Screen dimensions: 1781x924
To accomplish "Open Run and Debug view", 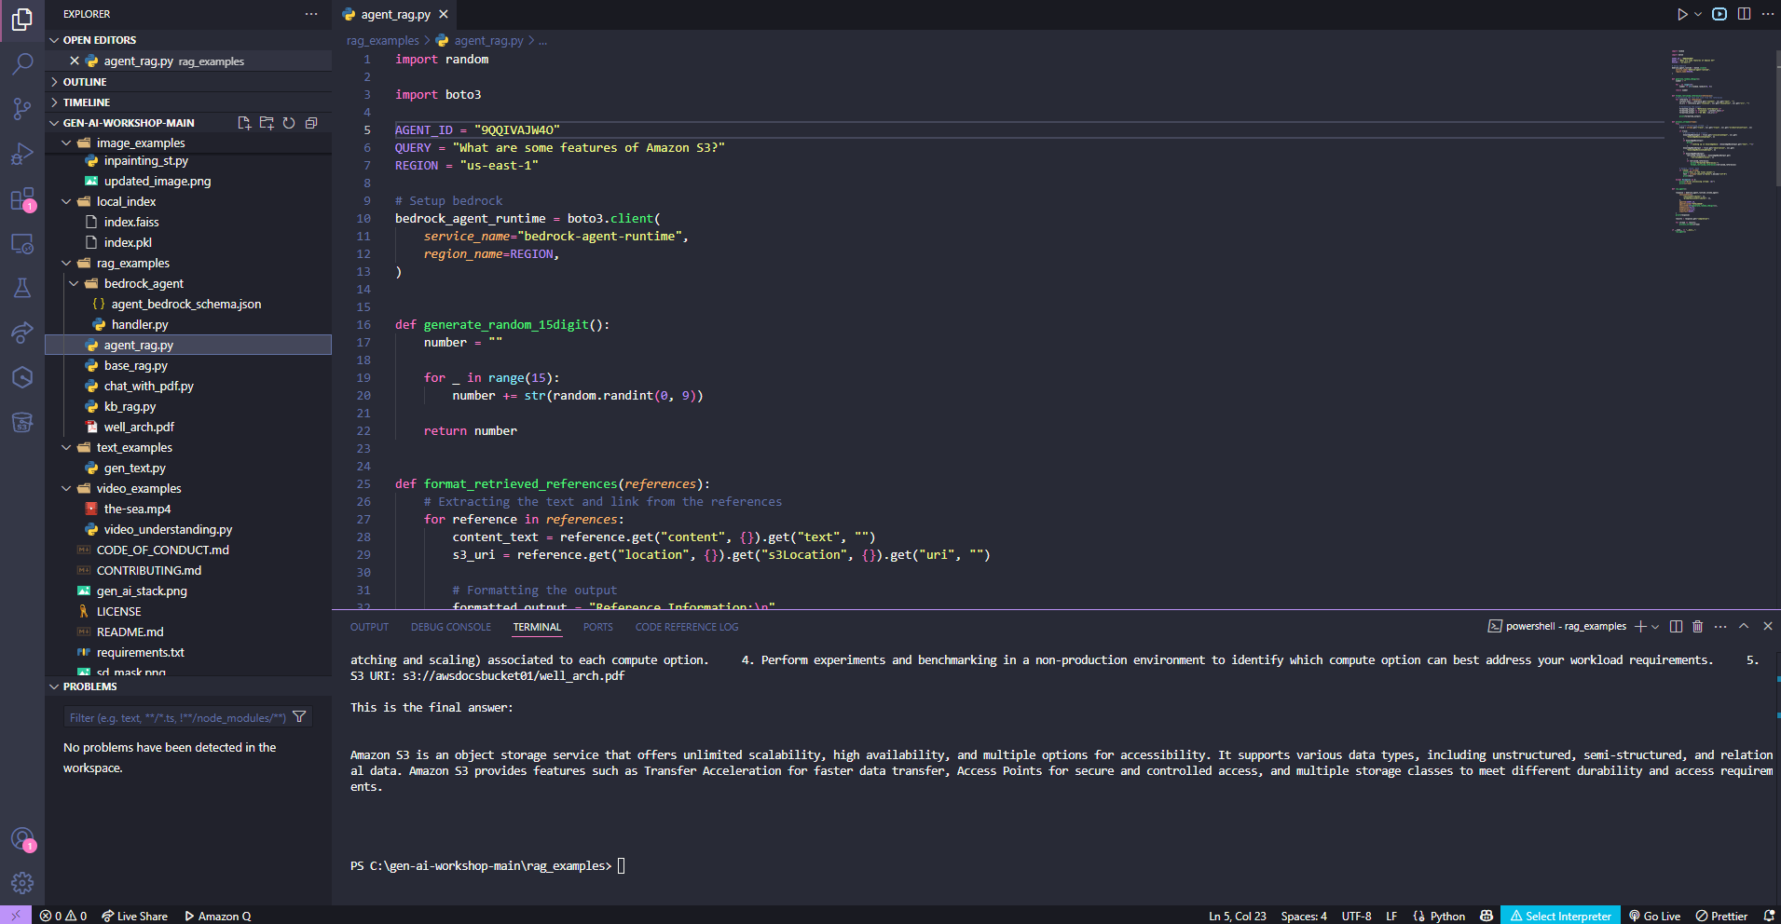I will click(22, 154).
